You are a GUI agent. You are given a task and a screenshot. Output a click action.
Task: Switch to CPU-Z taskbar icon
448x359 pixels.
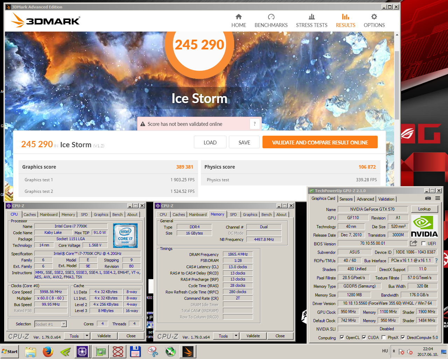click(x=83, y=351)
